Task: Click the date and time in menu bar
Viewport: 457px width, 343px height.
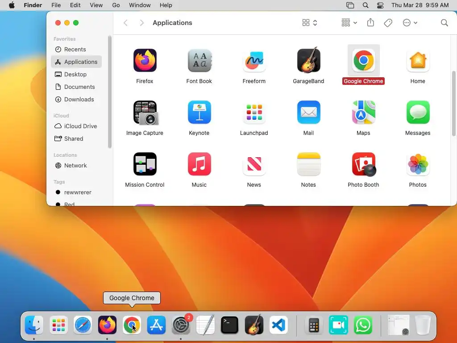Action: 420,5
